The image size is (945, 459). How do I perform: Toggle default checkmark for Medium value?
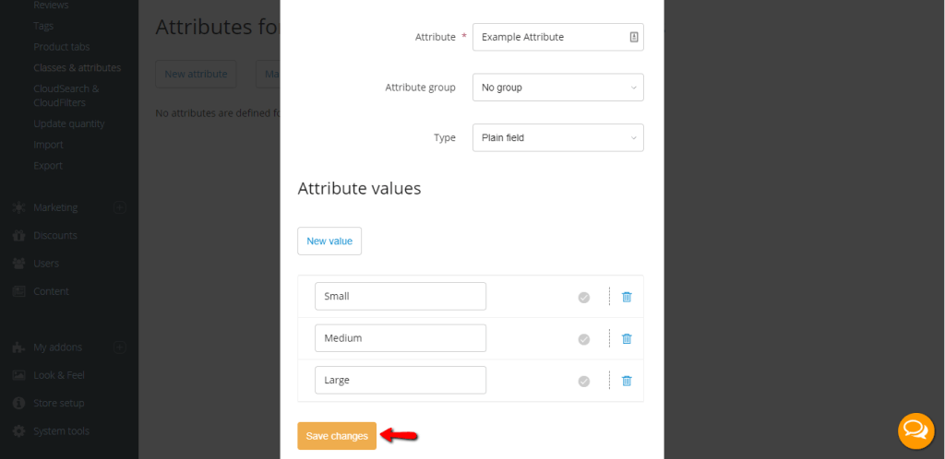pyautogui.click(x=584, y=339)
